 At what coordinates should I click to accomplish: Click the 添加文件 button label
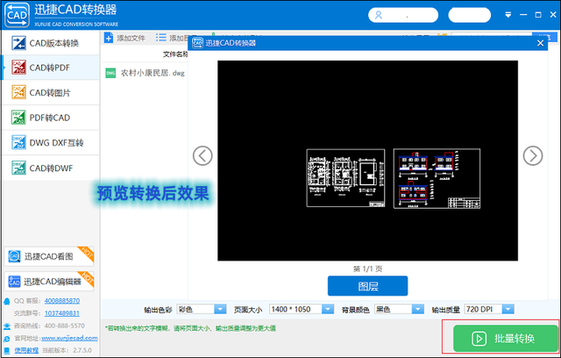[131, 38]
